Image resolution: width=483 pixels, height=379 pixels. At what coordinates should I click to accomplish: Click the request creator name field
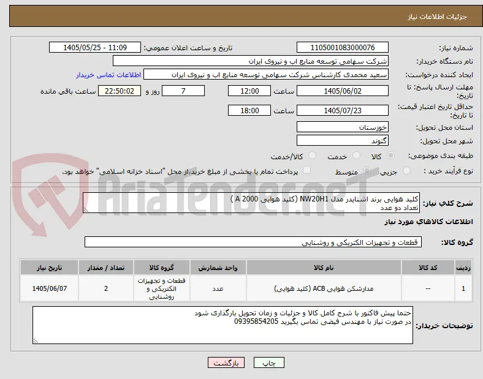click(x=266, y=75)
